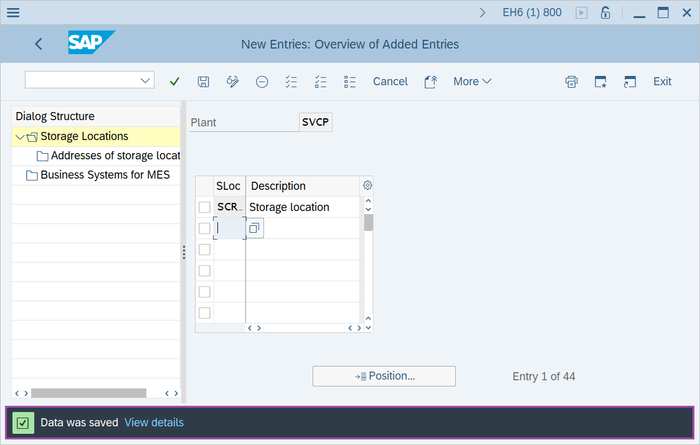The width and height of the screenshot is (700, 445).
Task: Open View details link in status bar
Action: click(x=154, y=423)
